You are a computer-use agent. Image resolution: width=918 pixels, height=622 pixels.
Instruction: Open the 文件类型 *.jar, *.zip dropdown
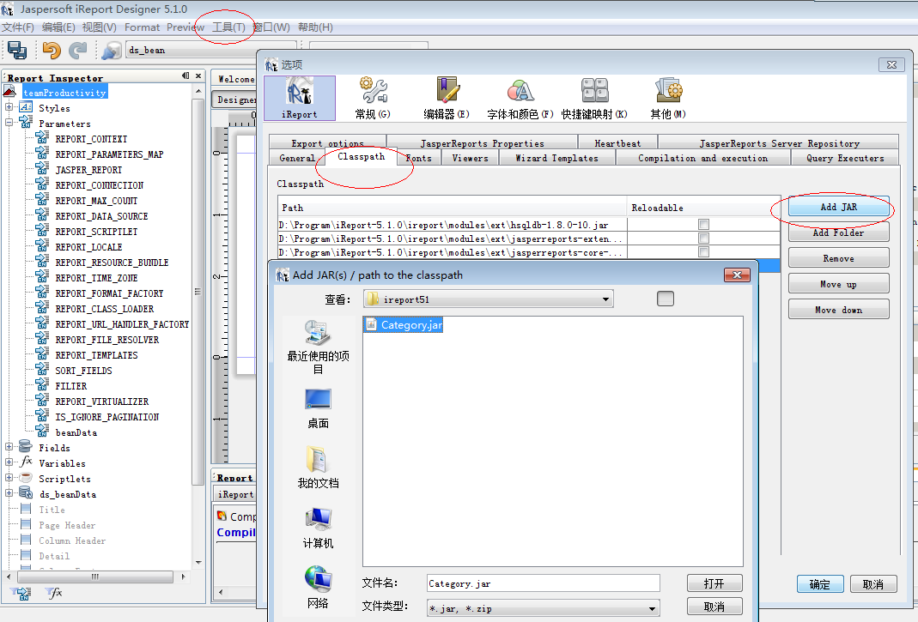point(544,608)
